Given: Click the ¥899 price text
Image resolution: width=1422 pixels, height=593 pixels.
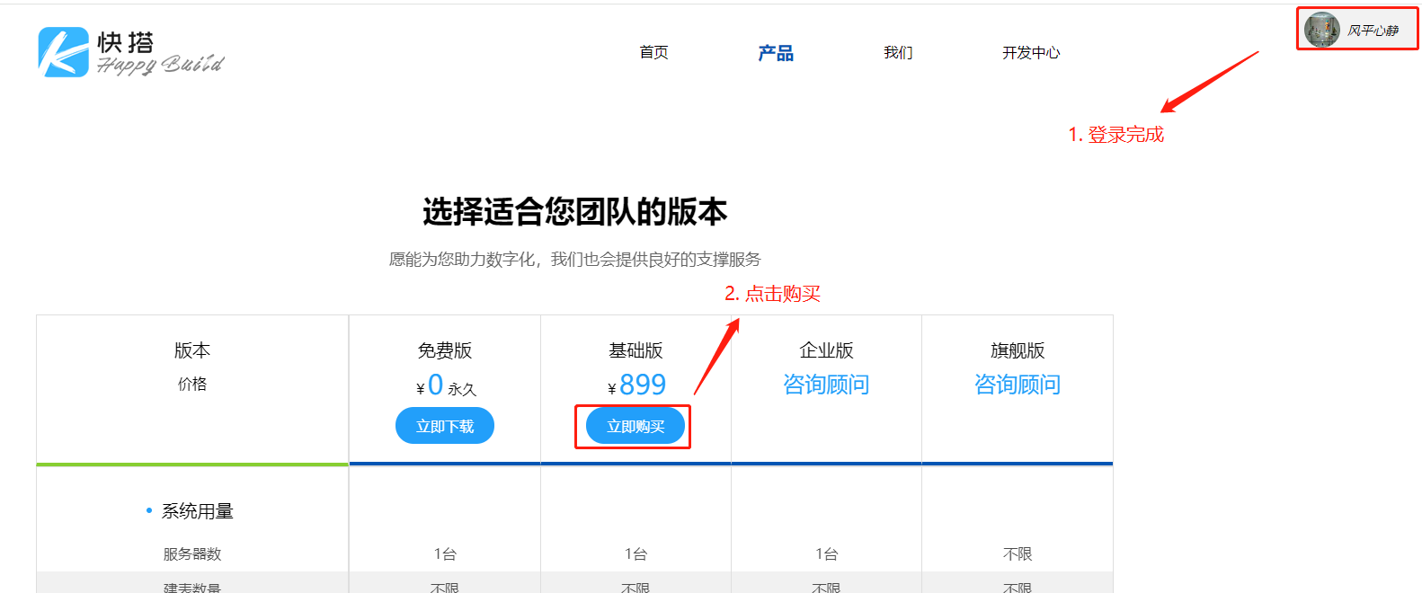Looking at the screenshot, I should click(636, 385).
